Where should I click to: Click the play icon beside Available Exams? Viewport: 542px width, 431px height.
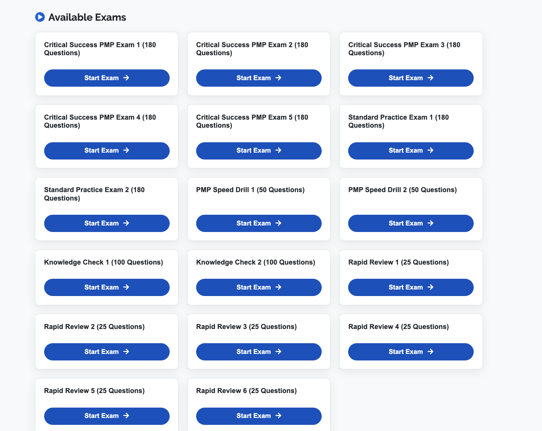tap(40, 17)
